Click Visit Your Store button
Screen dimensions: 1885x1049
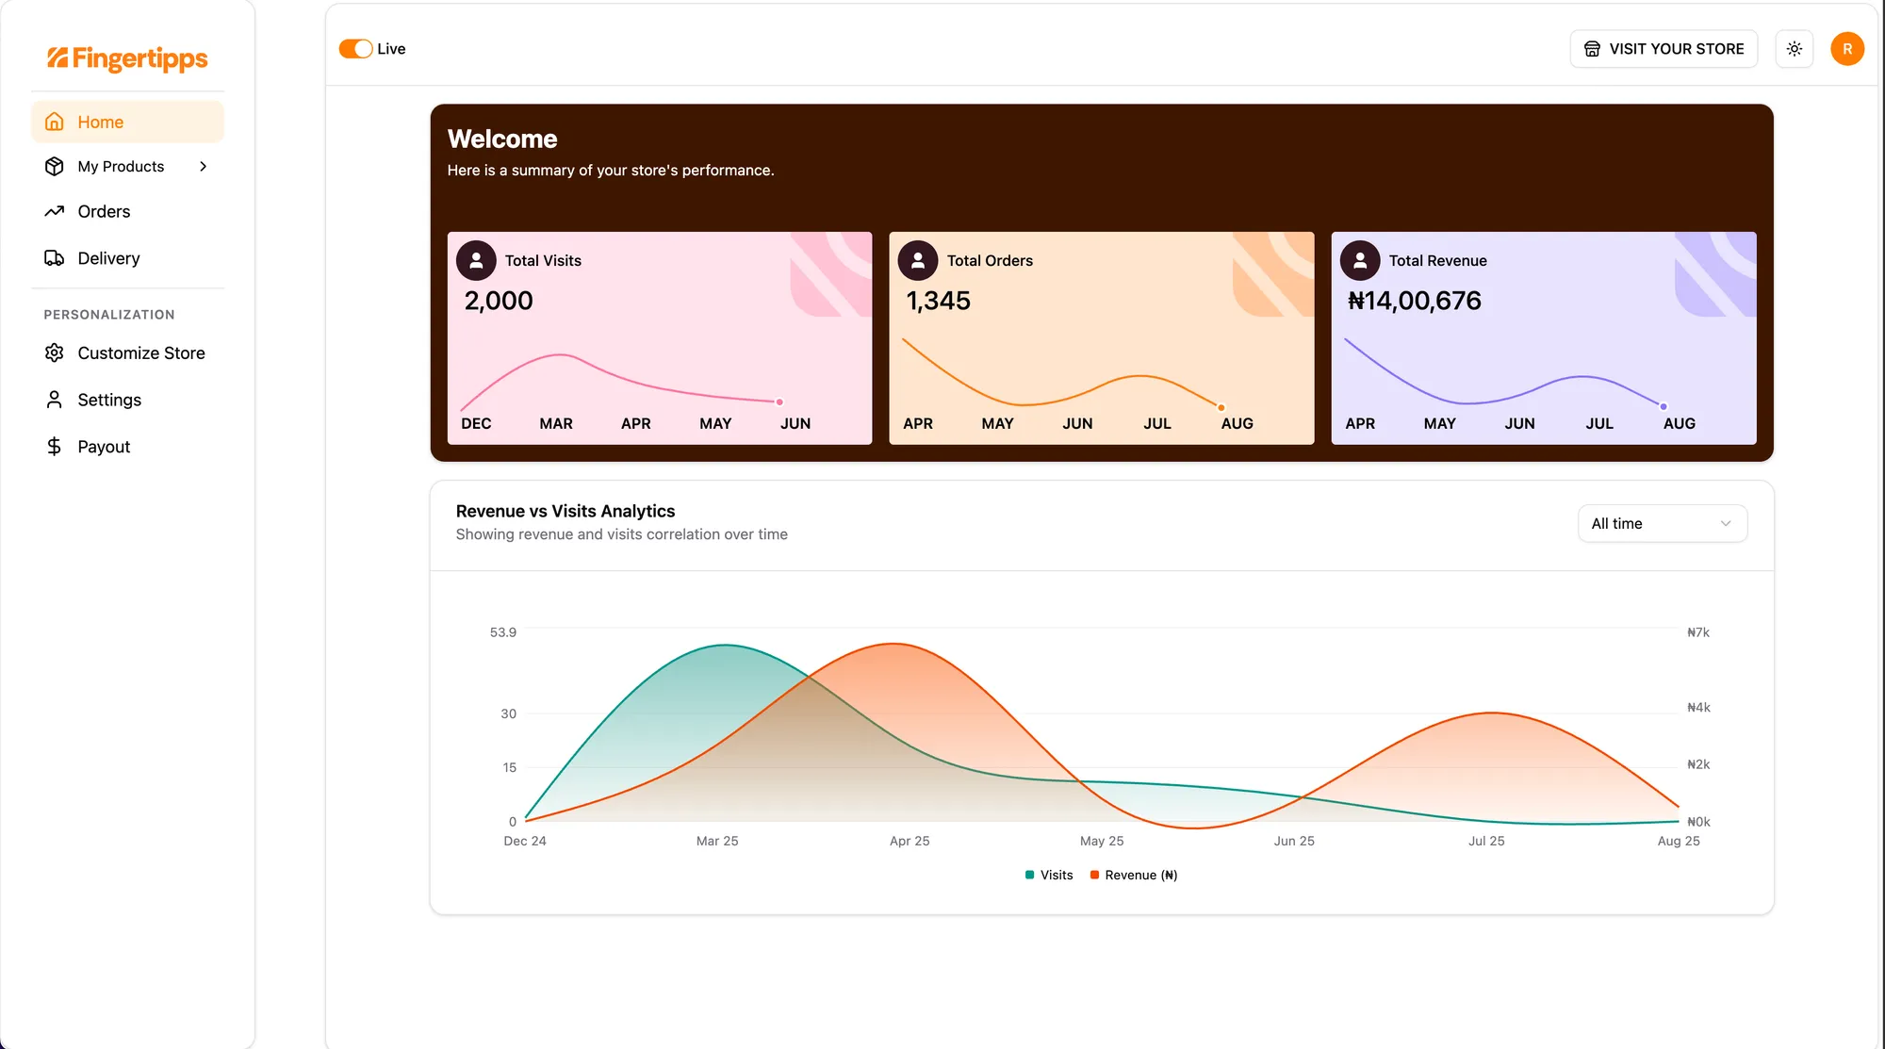tap(1664, 49)
